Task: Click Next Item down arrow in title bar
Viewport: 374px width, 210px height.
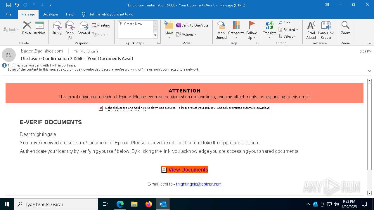Action: pyautogui.click(x=42, y=5)
